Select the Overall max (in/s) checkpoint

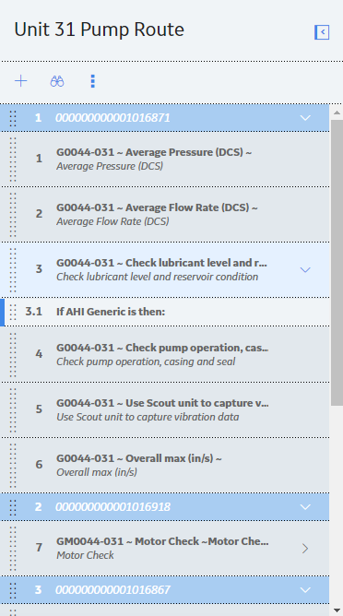point(165,465)
